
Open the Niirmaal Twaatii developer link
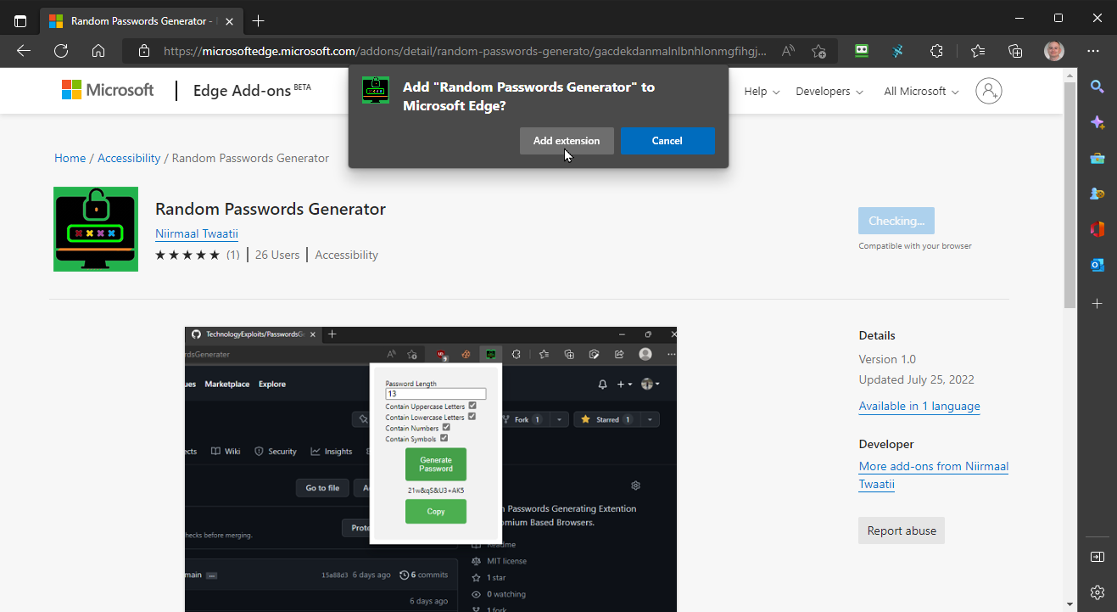[197, 233]
